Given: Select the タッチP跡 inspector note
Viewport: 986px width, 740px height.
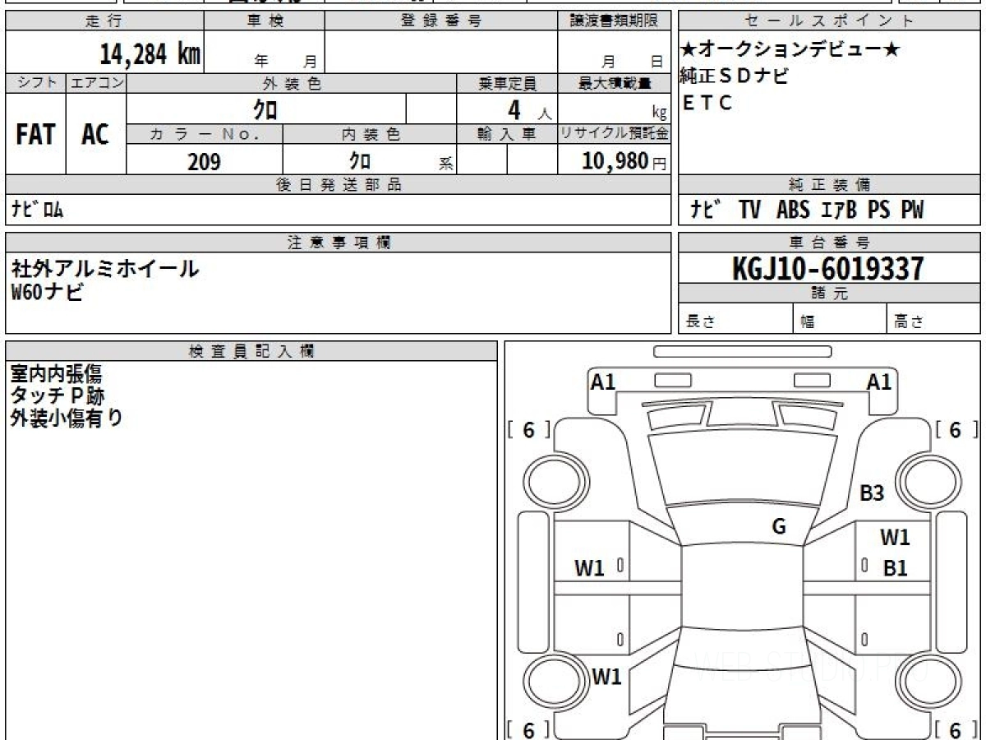Looking at the screenshot, I should pyautogui.click(x=58, y=396).
